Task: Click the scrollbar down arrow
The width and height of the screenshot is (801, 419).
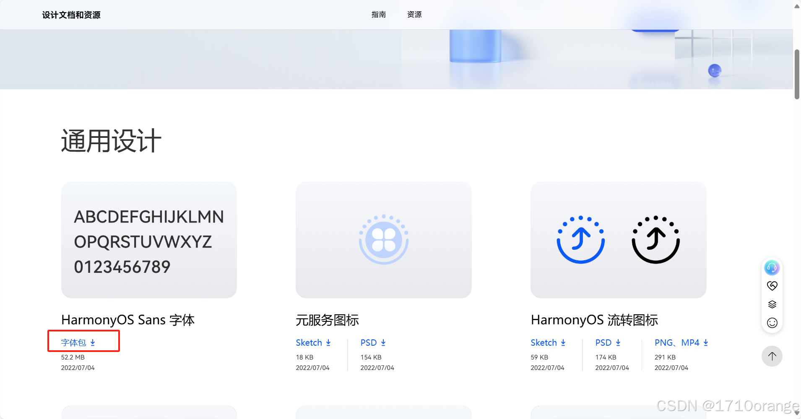Action: pyautogui.click(x=797, y=413)
